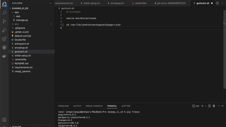
Task: Open the Docker view icon
Action: point(4,56)
